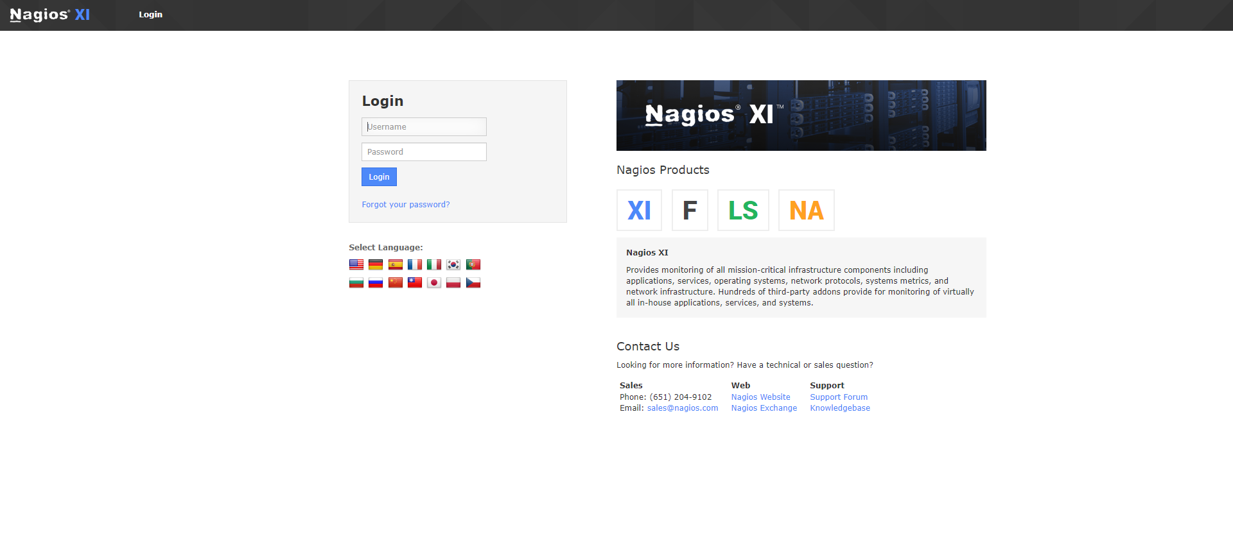Select the Japanese flag language
Image resolution: width=1233 pixels, height=559 pixels.
[x=434, y=282]
